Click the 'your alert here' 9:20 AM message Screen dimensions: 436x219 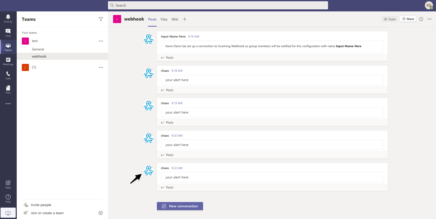272,145
